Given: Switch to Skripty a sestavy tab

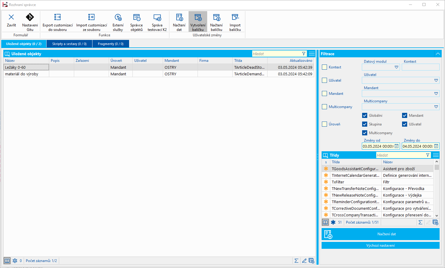Looking at the screenshot, I should (69, 44).
